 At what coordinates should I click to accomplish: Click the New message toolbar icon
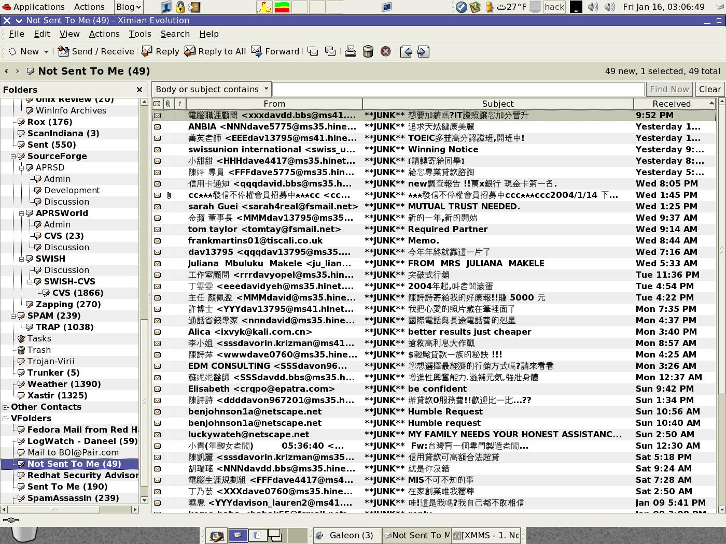[x=12, y=51]
